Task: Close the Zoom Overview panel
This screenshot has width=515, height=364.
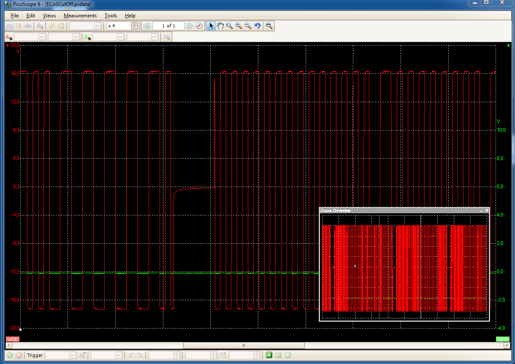Action: pyautogui.click(x=486, y=210)
